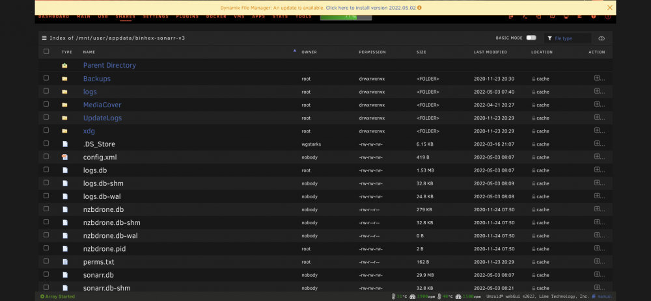Click the hamburger icon beside Index of
The image size is (651, 301).
pyautogui.click(x=44, y=38)
